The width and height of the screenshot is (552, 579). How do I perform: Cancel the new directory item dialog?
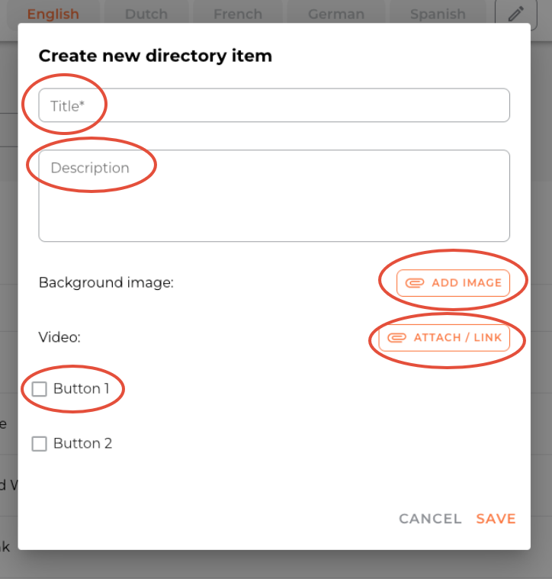pyautogui.click(x=430, y=519)
